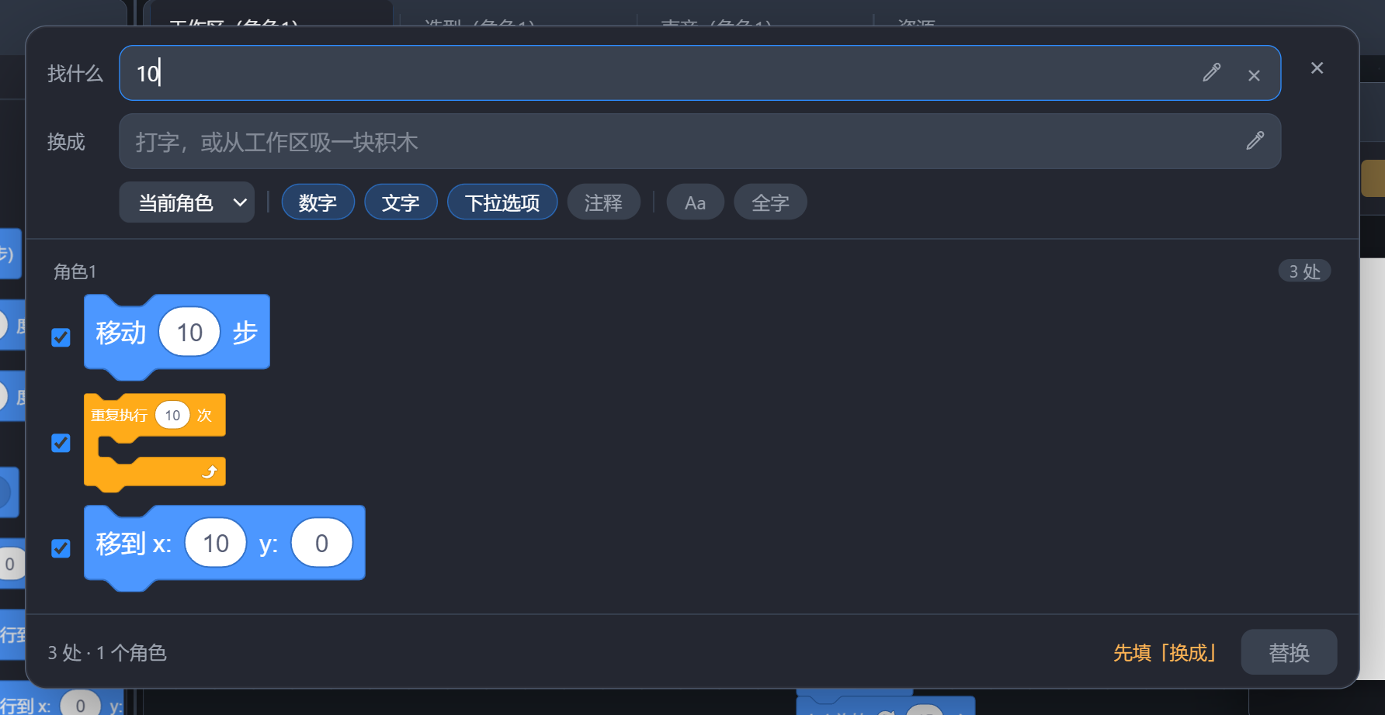This screenshot has width=1385, height=715.
Task: Uncheck the 移动 10 步 result checkbox
Action: pyautogui.click(x=61, y=337)
